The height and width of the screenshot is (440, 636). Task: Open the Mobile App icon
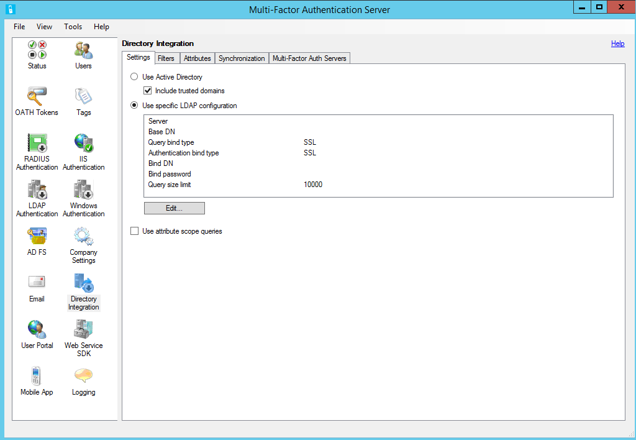(36, 376)
